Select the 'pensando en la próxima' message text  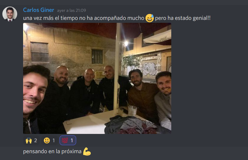[52, 151]
